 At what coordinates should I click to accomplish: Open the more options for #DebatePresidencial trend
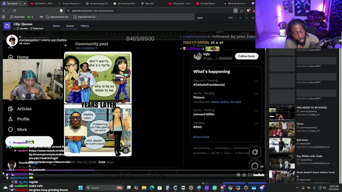(x=256, y=81)
